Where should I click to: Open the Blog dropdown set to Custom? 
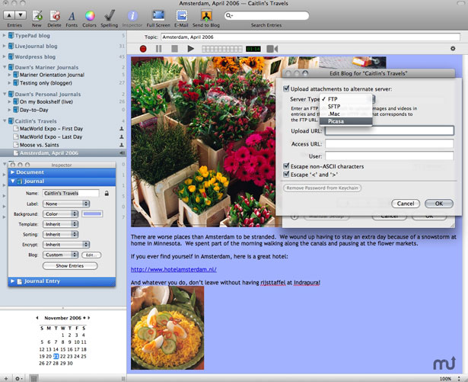(61, 255)
